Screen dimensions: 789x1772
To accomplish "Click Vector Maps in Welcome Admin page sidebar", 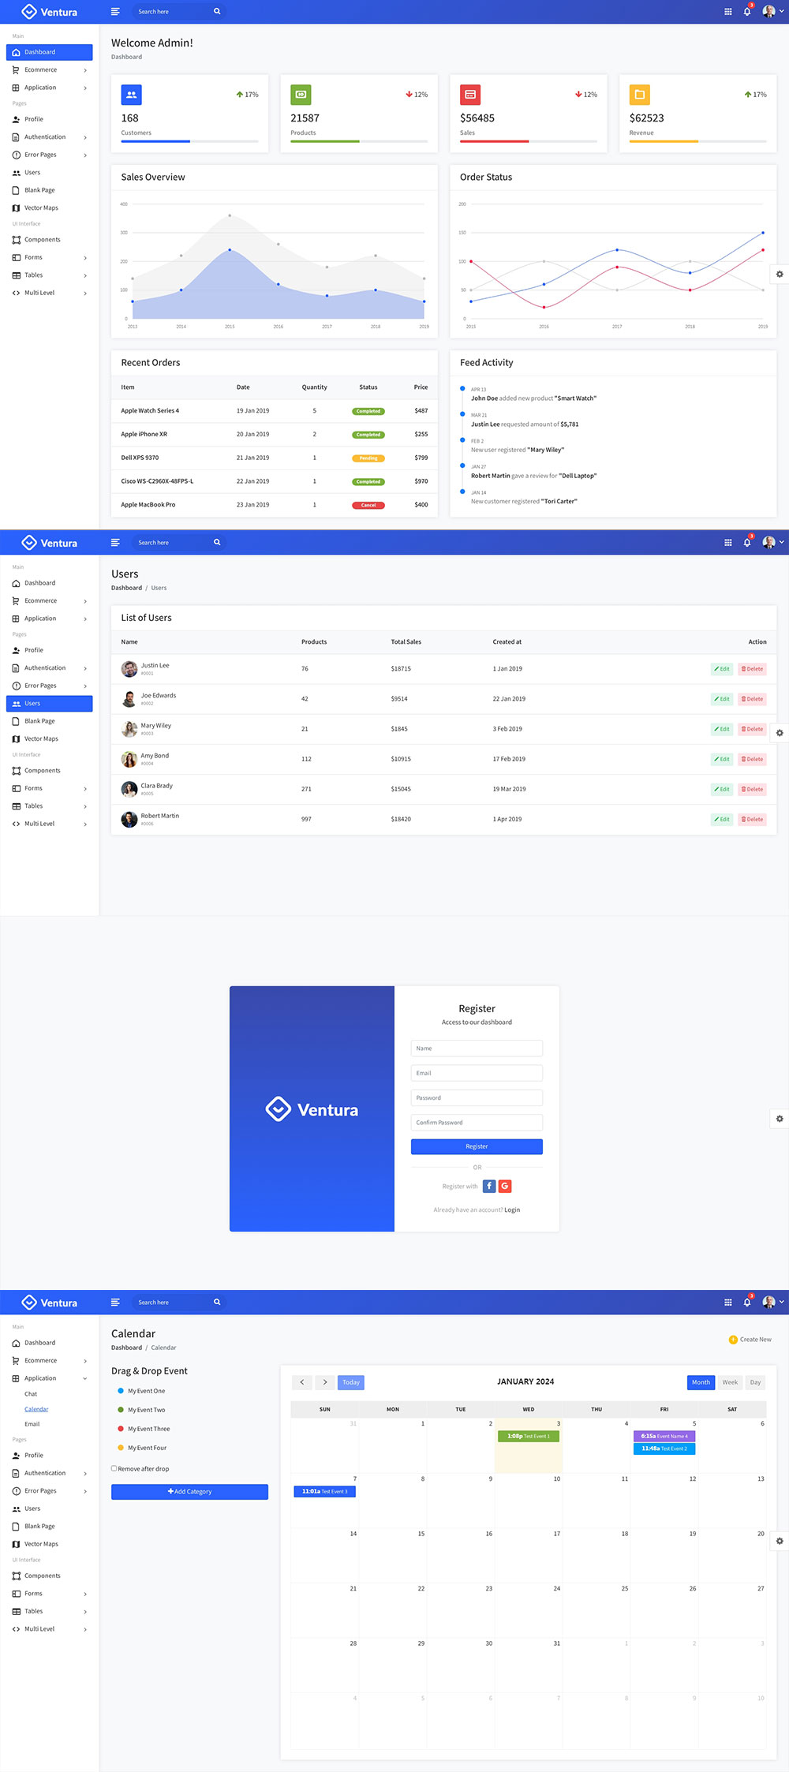I will [41, 208].
